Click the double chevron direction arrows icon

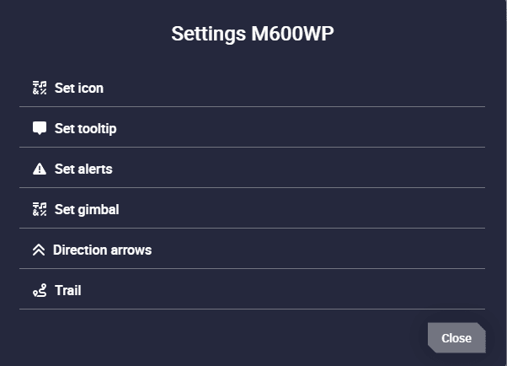[x=39, y=250]
